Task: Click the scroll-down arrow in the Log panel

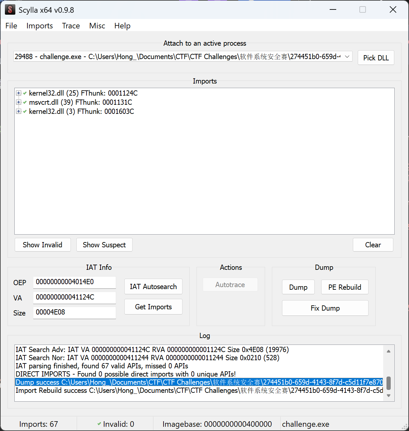Action: coord(388,395)
